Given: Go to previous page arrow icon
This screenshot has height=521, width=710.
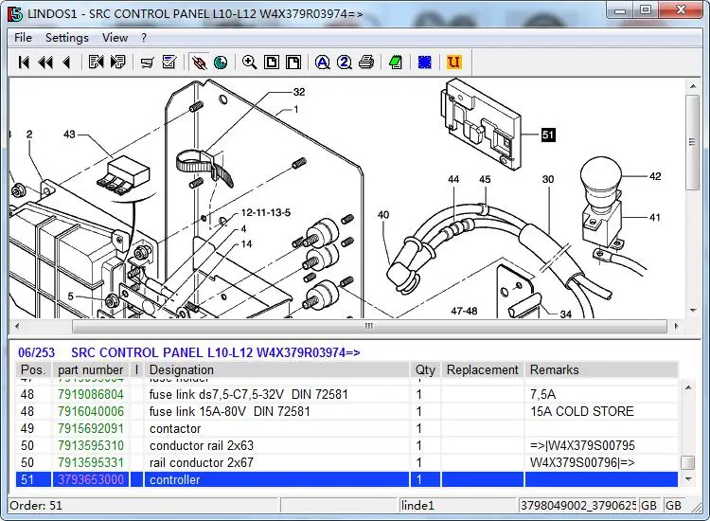Looking at the screenshot, I should 67,63.
